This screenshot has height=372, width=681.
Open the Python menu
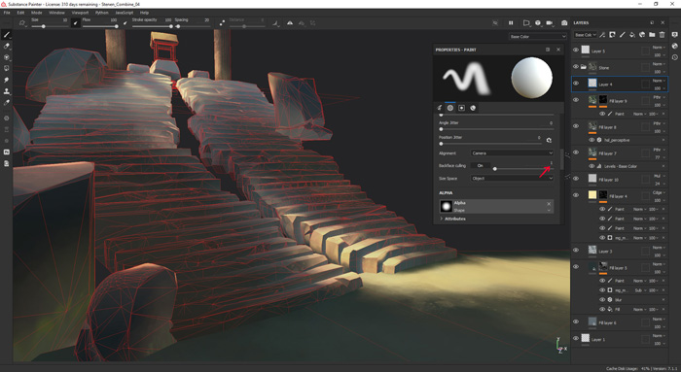[x=101, y=13]
